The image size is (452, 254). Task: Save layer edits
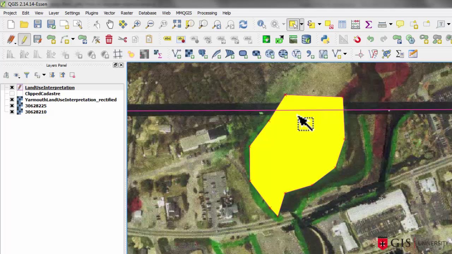(37, 39)
